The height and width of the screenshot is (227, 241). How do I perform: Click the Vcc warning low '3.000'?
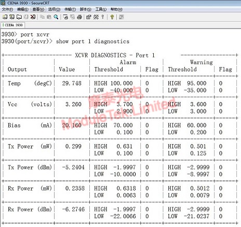(x=198, y=111)
